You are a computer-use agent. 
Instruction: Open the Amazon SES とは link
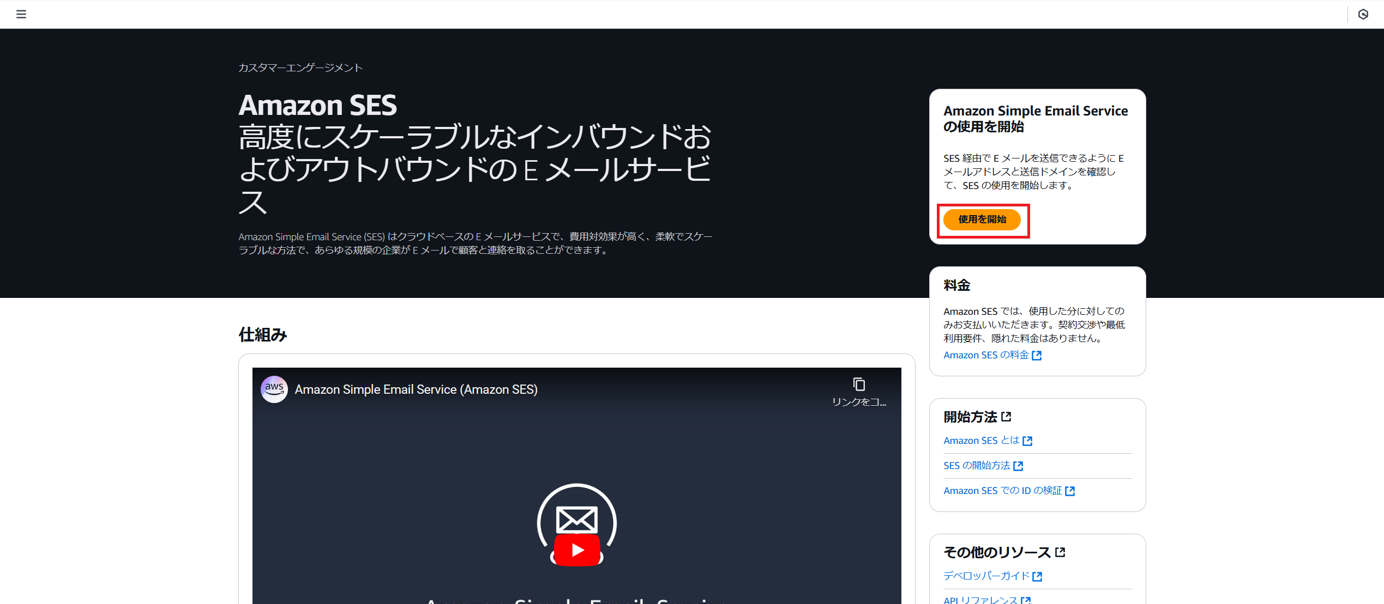coord(982,440)
